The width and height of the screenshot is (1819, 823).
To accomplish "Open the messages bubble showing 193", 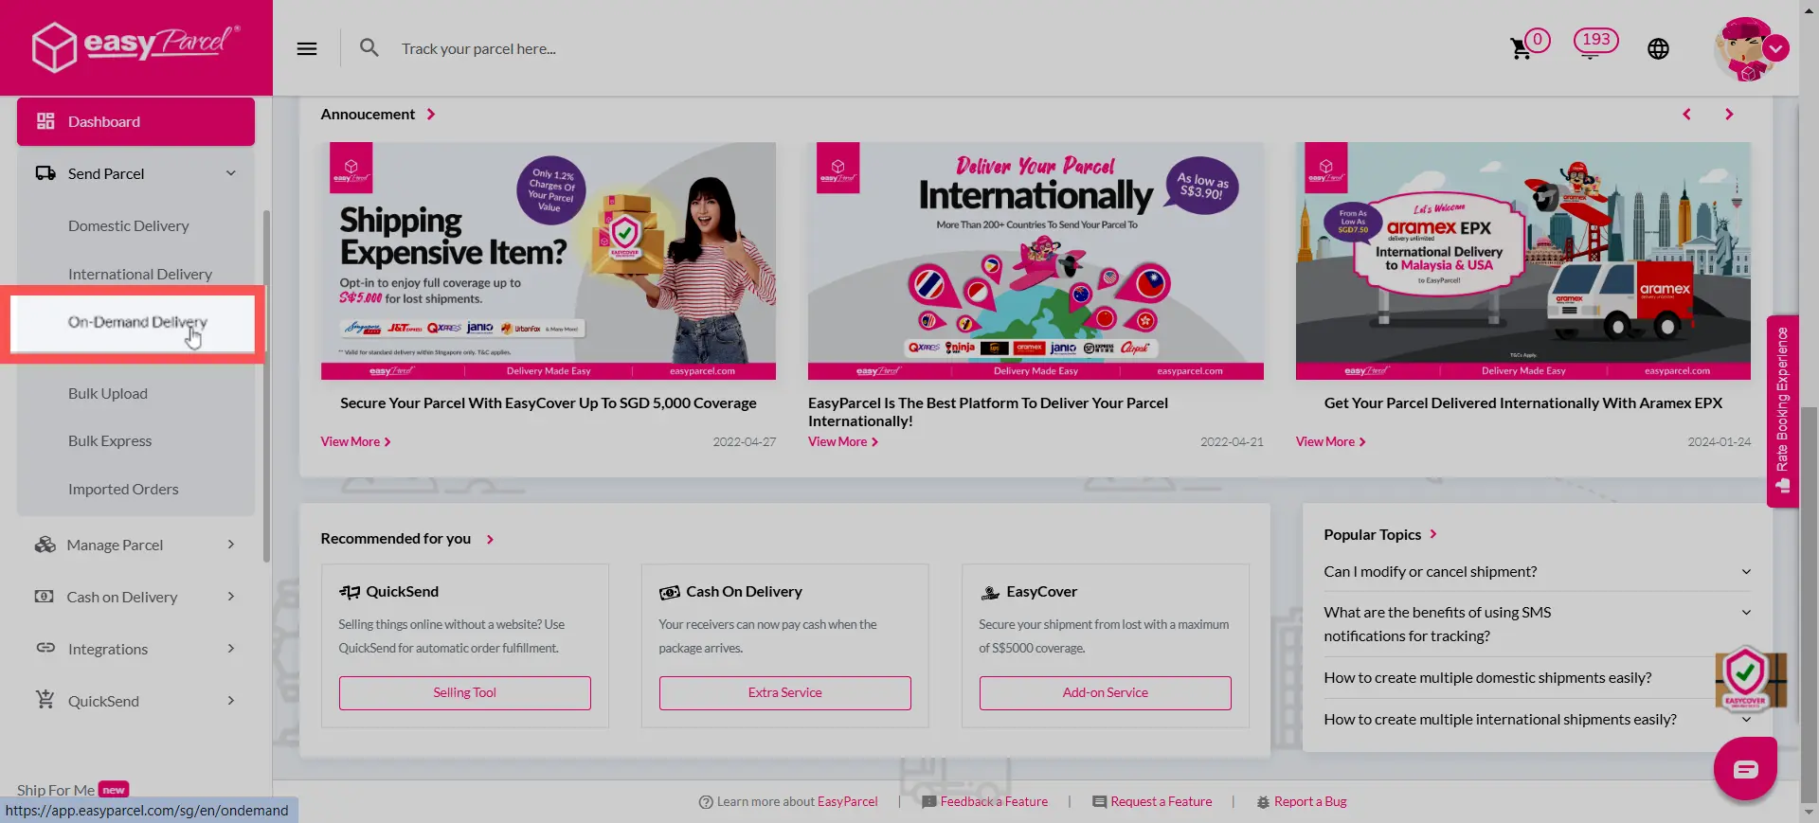I will click(1595, 43).
